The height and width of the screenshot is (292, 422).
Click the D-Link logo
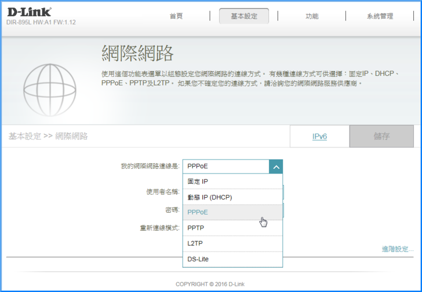click(x=29, y=12)
